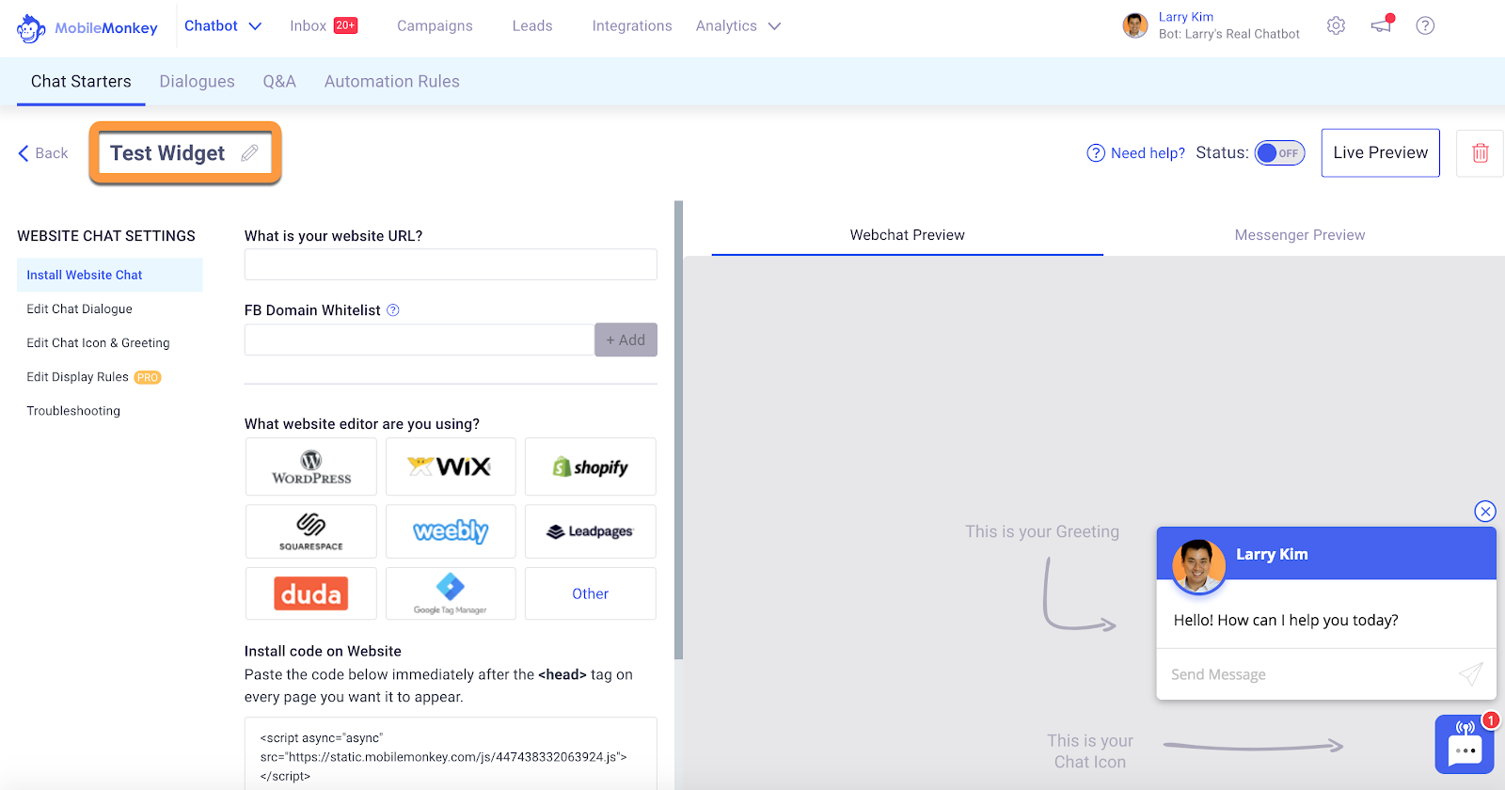Choose the Wix website editor
The width and height of the screenshot is (1505, 790).
(x=451, y=466)
